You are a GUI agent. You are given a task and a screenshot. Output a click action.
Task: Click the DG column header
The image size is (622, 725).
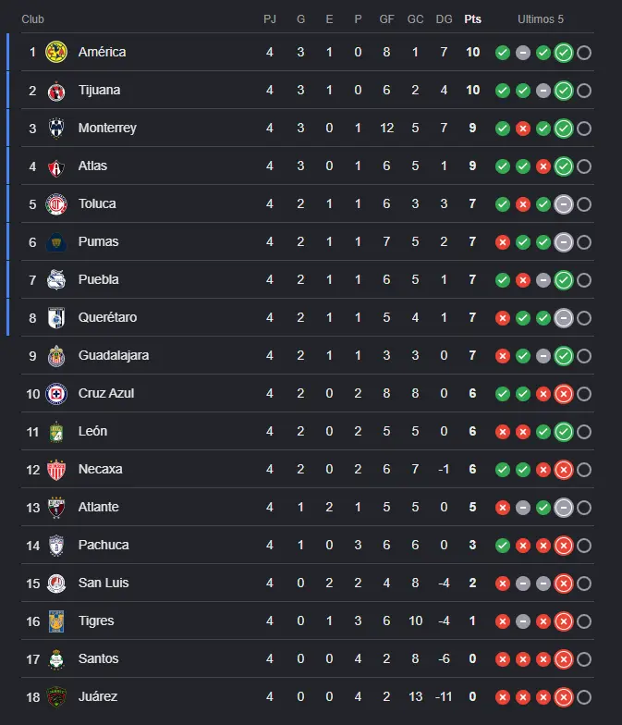coord(444,18)
